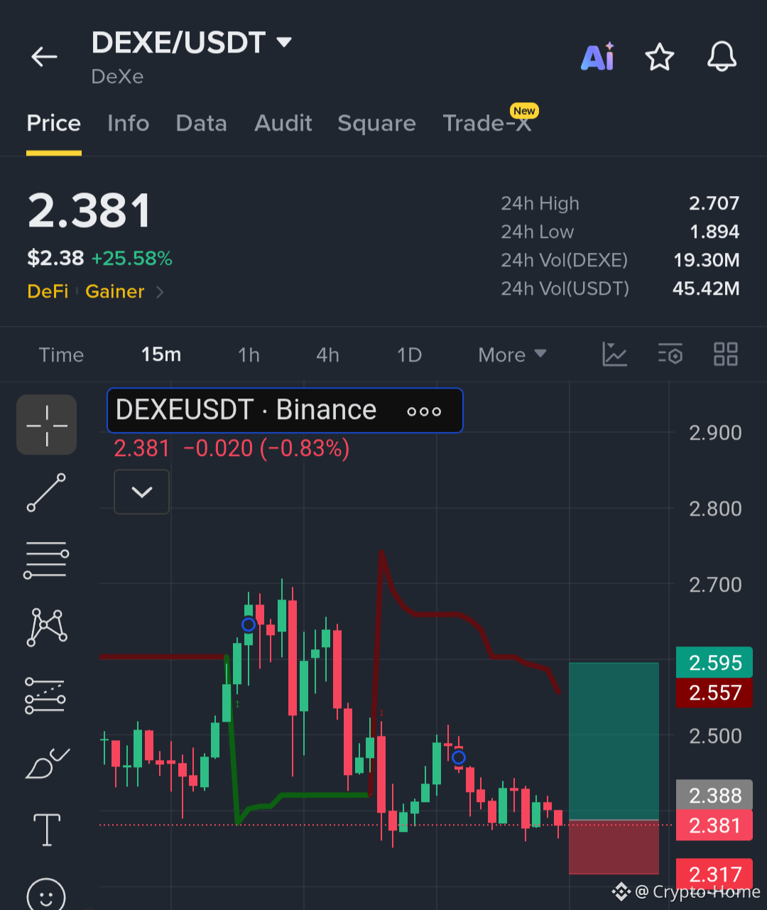Click the 2.388 entry price label
Screen dimensions: 767x910
click(714, 795)
